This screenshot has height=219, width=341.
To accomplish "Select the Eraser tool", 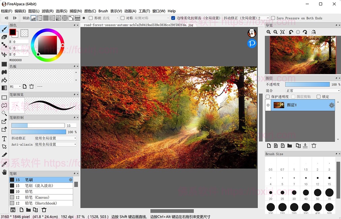I will [x=4, y=37].
